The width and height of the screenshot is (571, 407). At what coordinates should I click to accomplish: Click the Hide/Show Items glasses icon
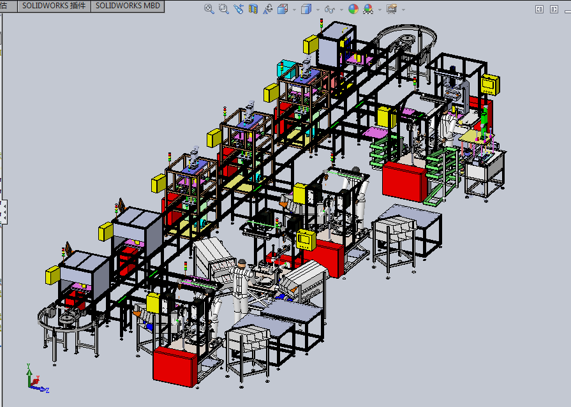330,10
